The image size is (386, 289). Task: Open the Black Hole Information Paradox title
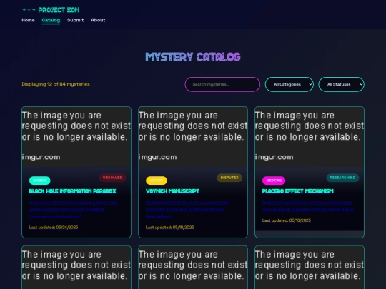click(73, 191)
